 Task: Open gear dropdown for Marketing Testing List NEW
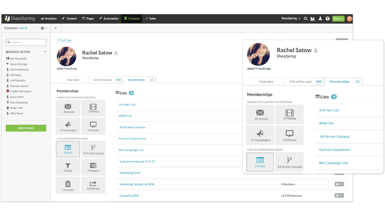click(x=339, y=184)
